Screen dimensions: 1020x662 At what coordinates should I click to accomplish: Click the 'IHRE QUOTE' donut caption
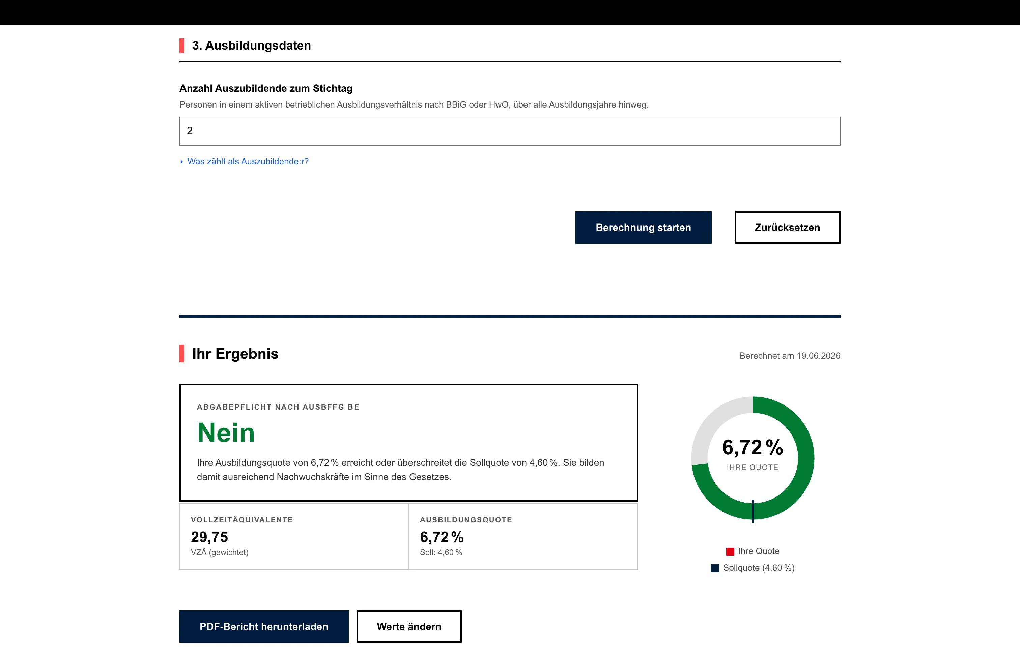click(753, 467)
